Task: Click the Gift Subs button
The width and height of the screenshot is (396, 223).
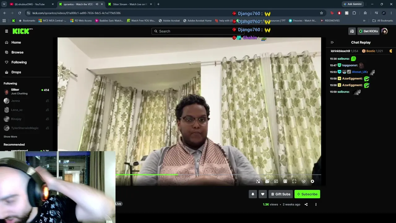Action: pyautogui.click(x=281, y=194)
